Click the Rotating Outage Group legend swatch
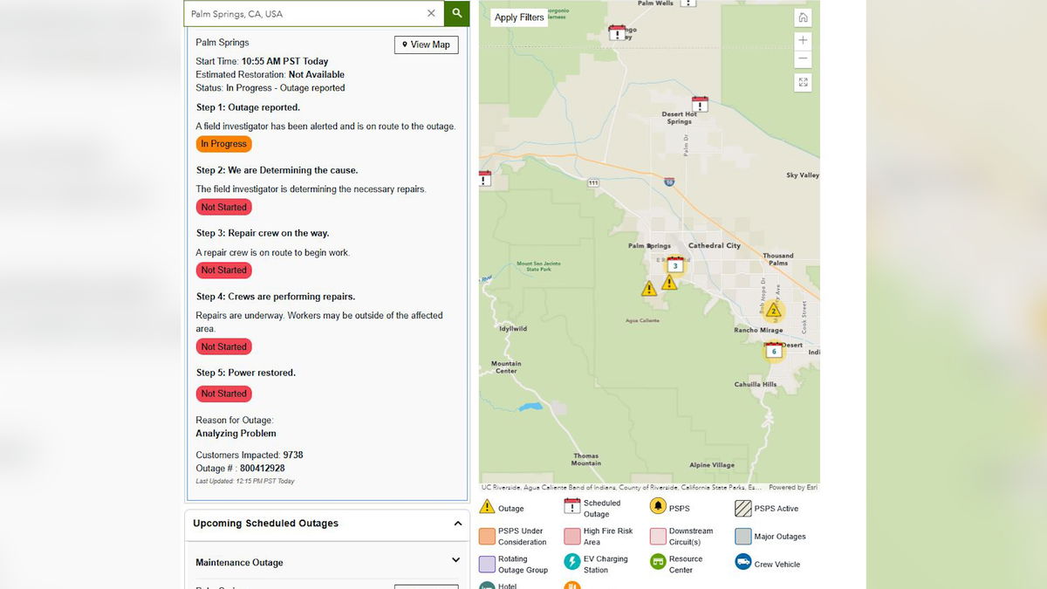The image size is (1047, 589). pyautogui.click(x=487, y=564)
